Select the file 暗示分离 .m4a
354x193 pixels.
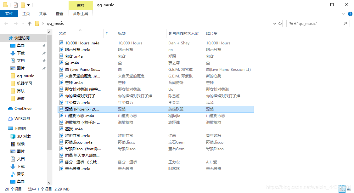pos(78,49)
